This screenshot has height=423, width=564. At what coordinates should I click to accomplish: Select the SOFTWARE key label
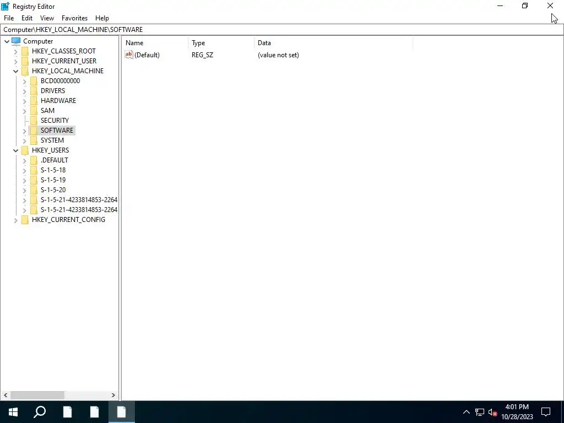coord(57,130)
